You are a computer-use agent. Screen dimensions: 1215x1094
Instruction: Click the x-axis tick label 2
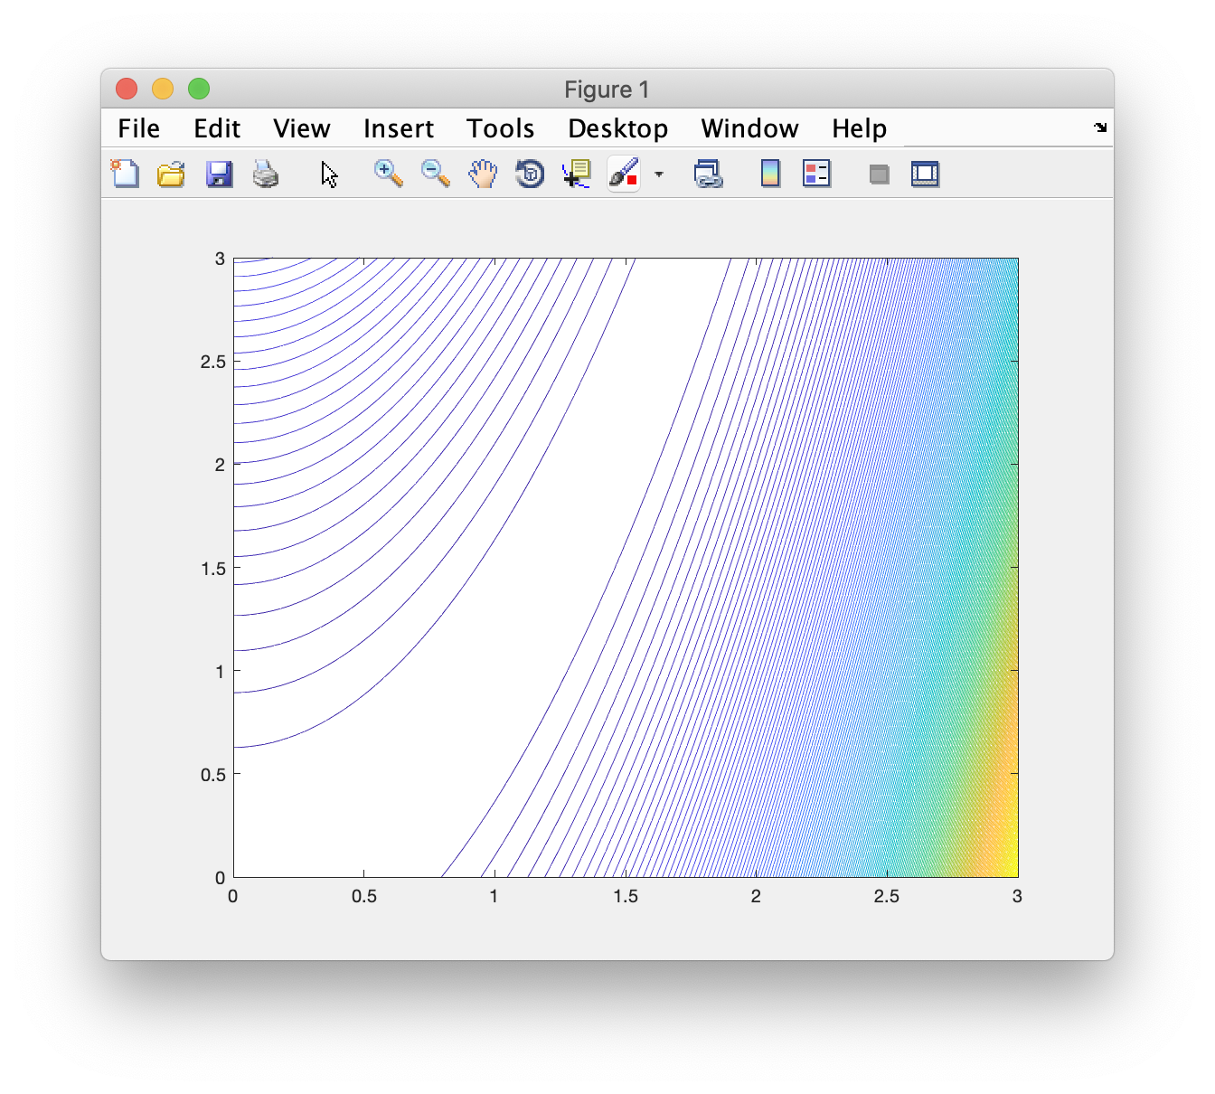coord(756,896)
